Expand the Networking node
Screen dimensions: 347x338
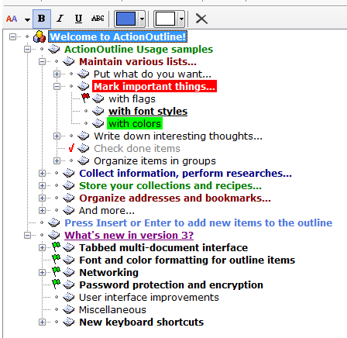tap(42, 272)
